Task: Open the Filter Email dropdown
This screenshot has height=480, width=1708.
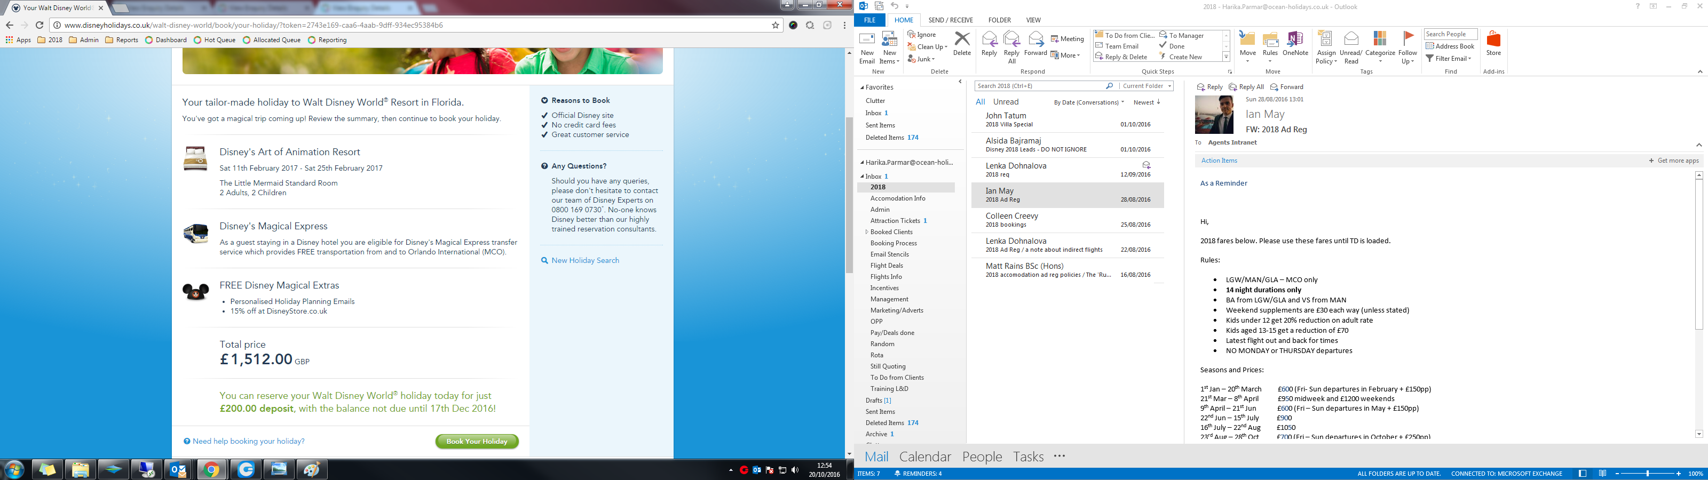Action: point(1449,58)
